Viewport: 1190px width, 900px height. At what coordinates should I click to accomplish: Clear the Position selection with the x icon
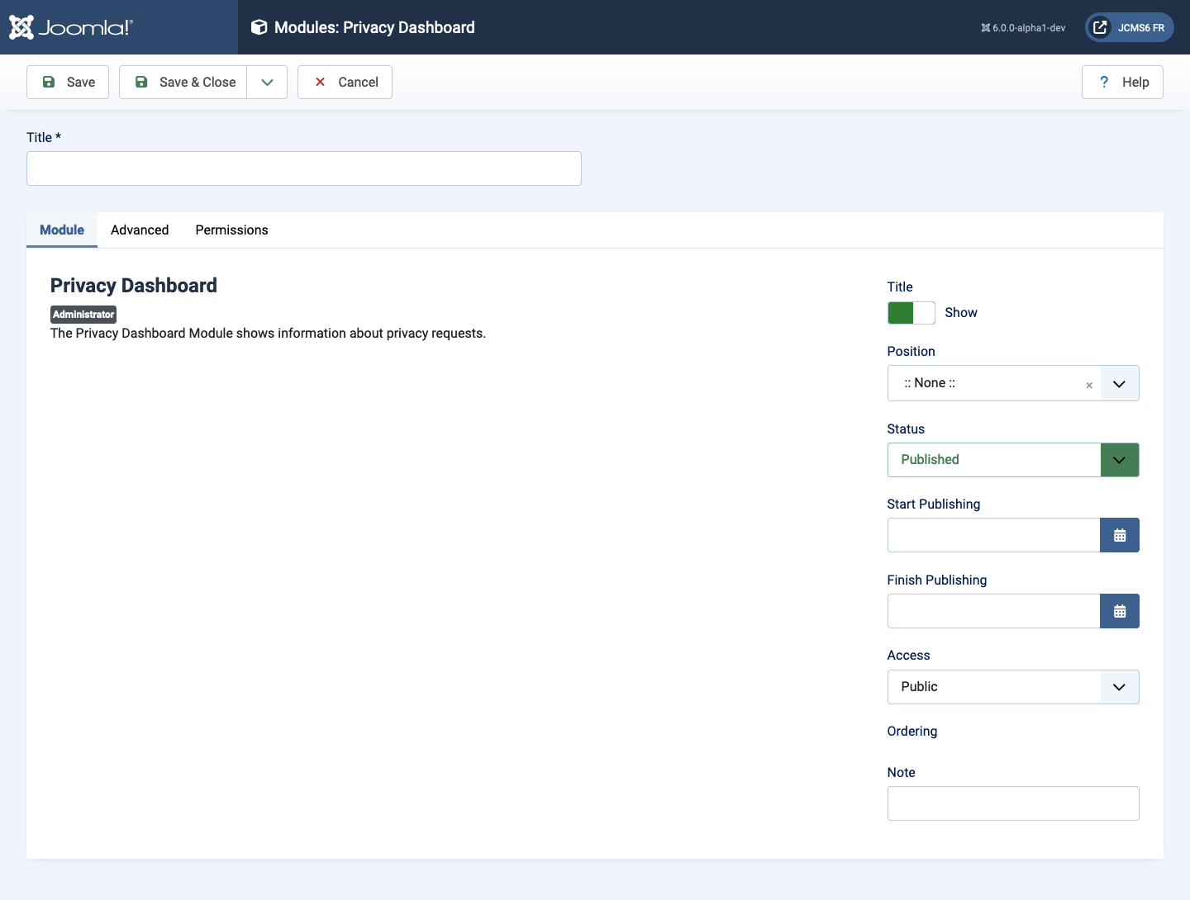pyautogui.click(x=1089, y=385)
